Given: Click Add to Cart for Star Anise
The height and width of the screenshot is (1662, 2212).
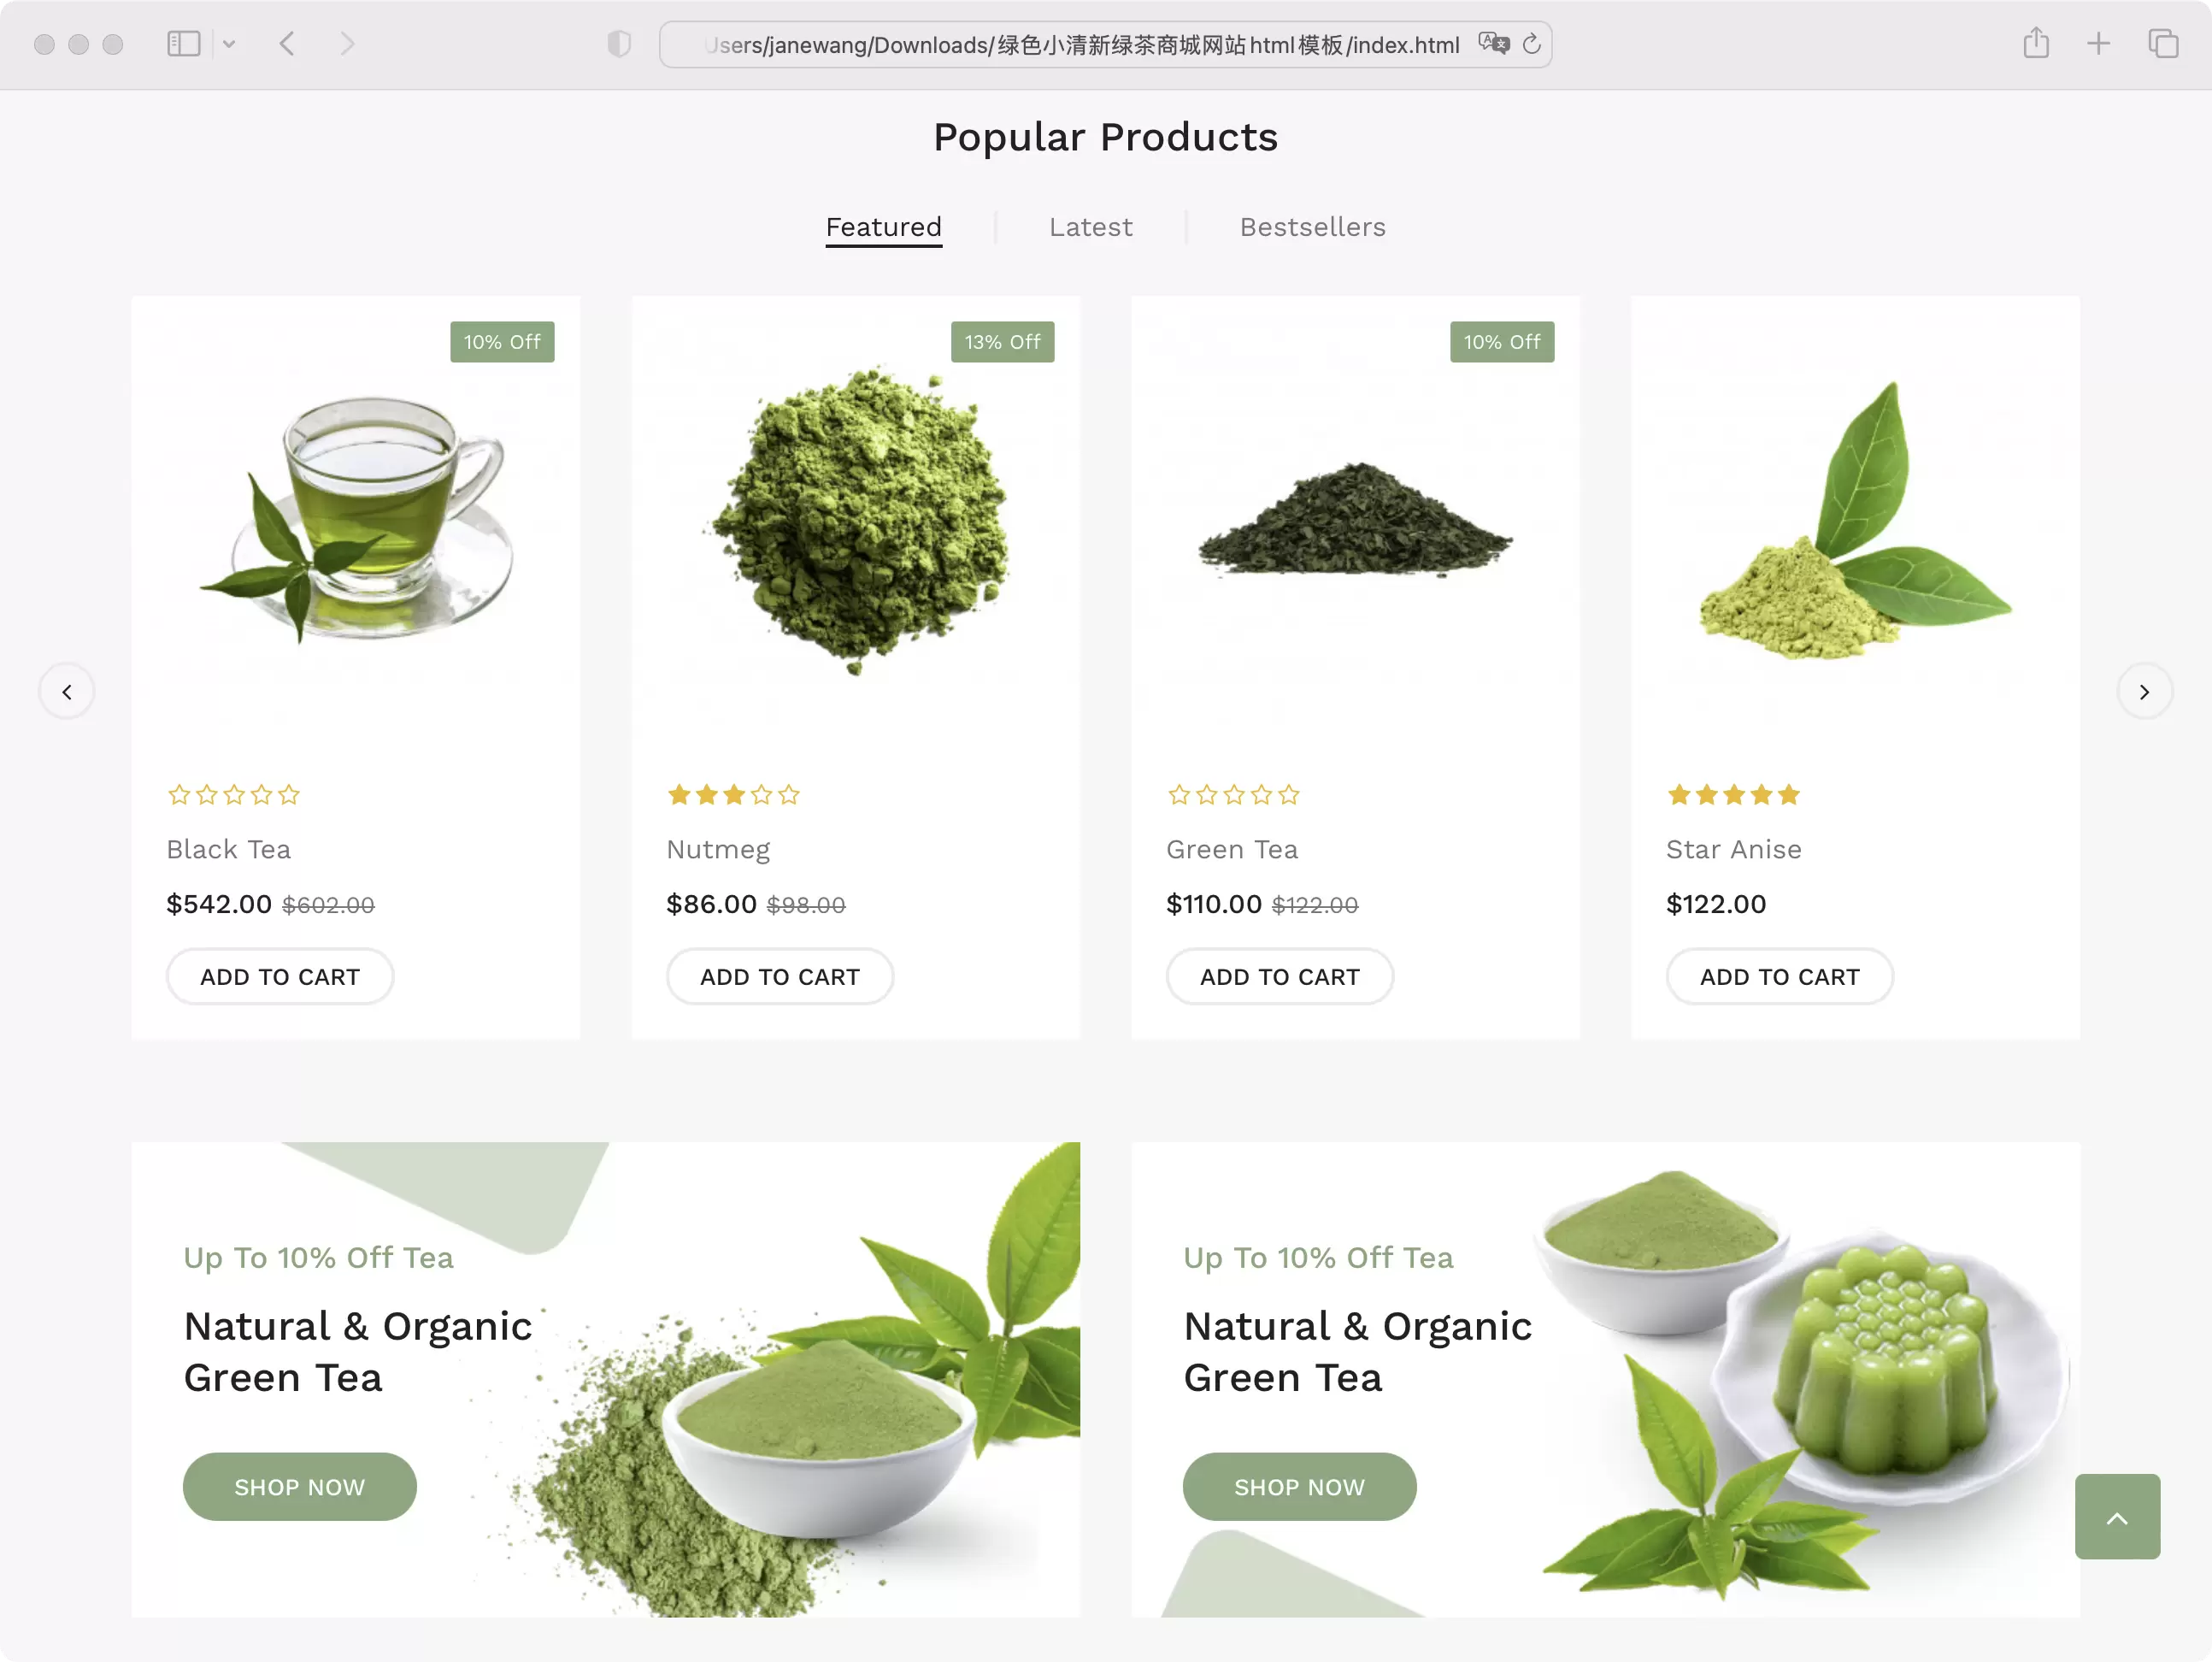Looking at the screenshot, I should tap(1780, 974).
